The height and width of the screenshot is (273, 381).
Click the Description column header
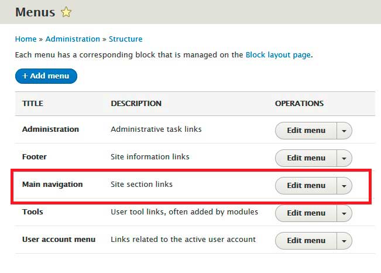coord(136,104)
